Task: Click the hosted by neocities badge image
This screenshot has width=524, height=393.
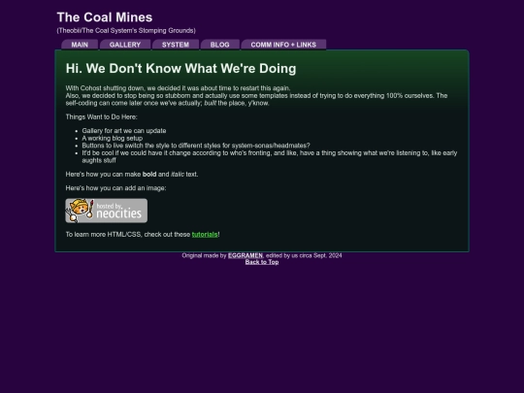Action: coord(107,211)
